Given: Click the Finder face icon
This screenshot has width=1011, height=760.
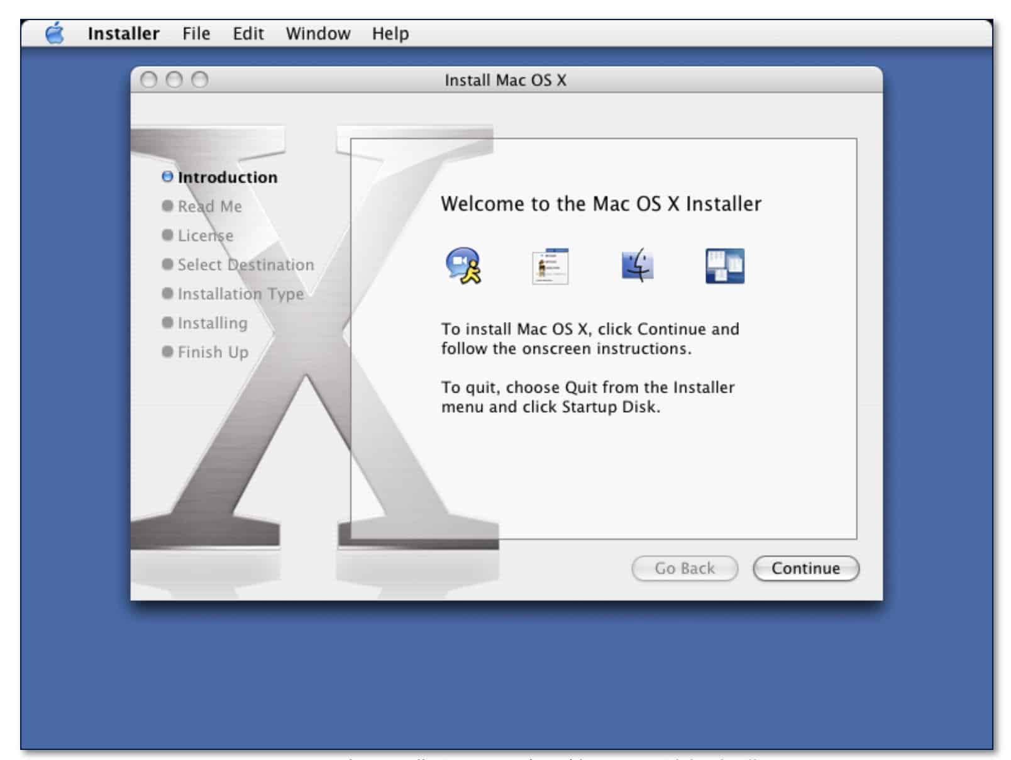Looking at the screenshot, I should tap(638, 265).
